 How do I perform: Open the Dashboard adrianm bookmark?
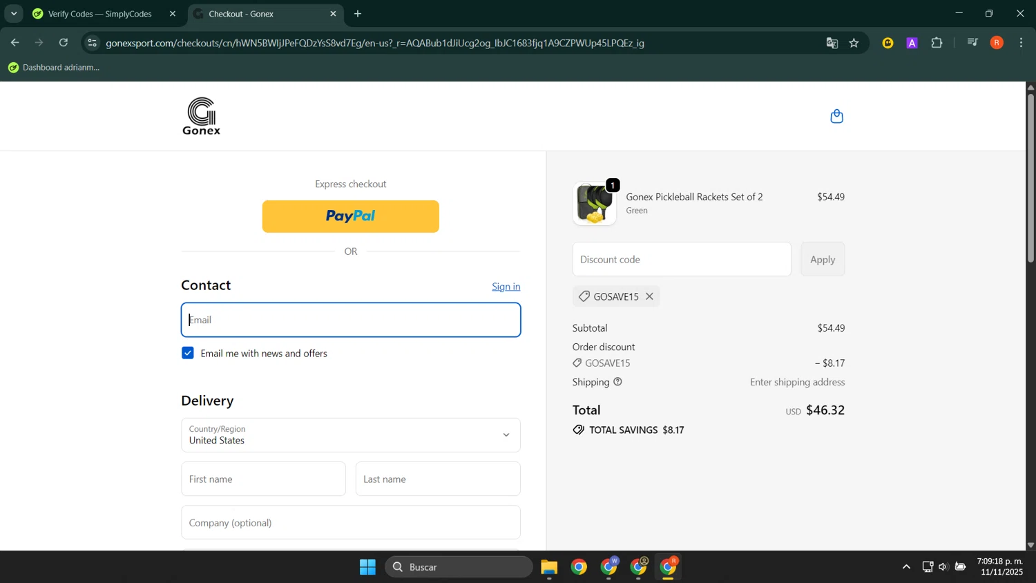click(x=54, y=67)
